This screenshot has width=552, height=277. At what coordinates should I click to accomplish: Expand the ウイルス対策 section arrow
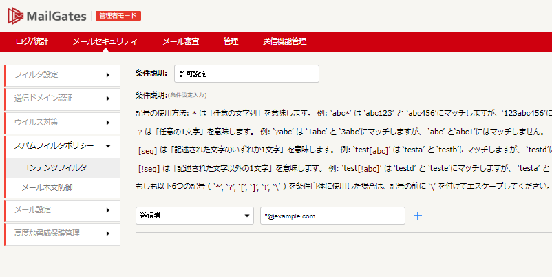pos(108,123)
